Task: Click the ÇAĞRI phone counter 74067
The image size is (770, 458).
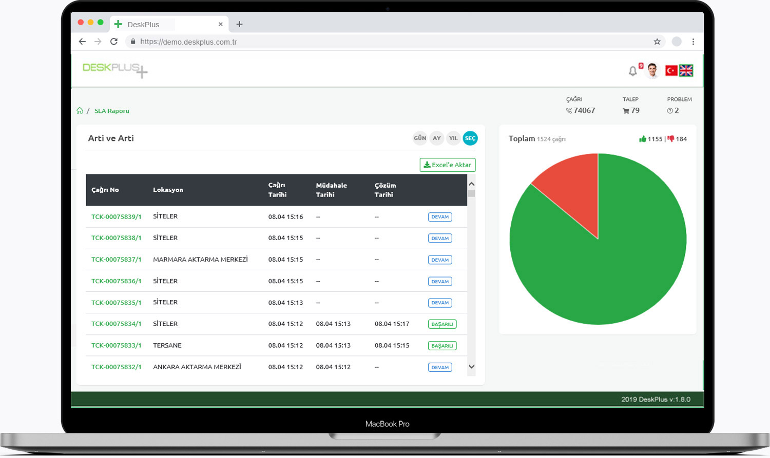Action: (581, 110)
